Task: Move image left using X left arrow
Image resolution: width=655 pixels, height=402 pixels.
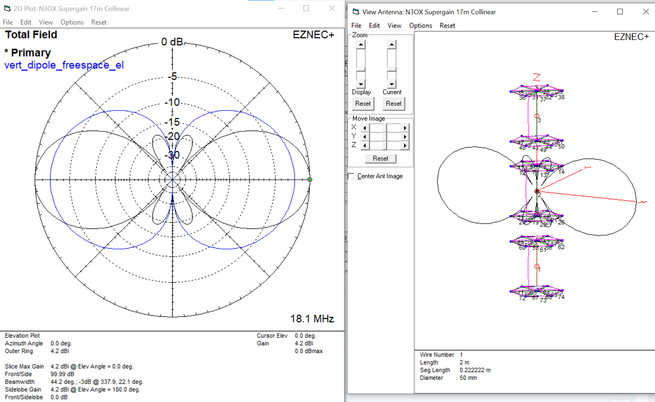Action: (365, 128)
